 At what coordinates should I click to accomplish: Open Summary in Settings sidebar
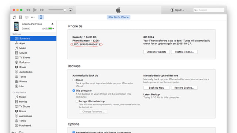tap(33, 38)
